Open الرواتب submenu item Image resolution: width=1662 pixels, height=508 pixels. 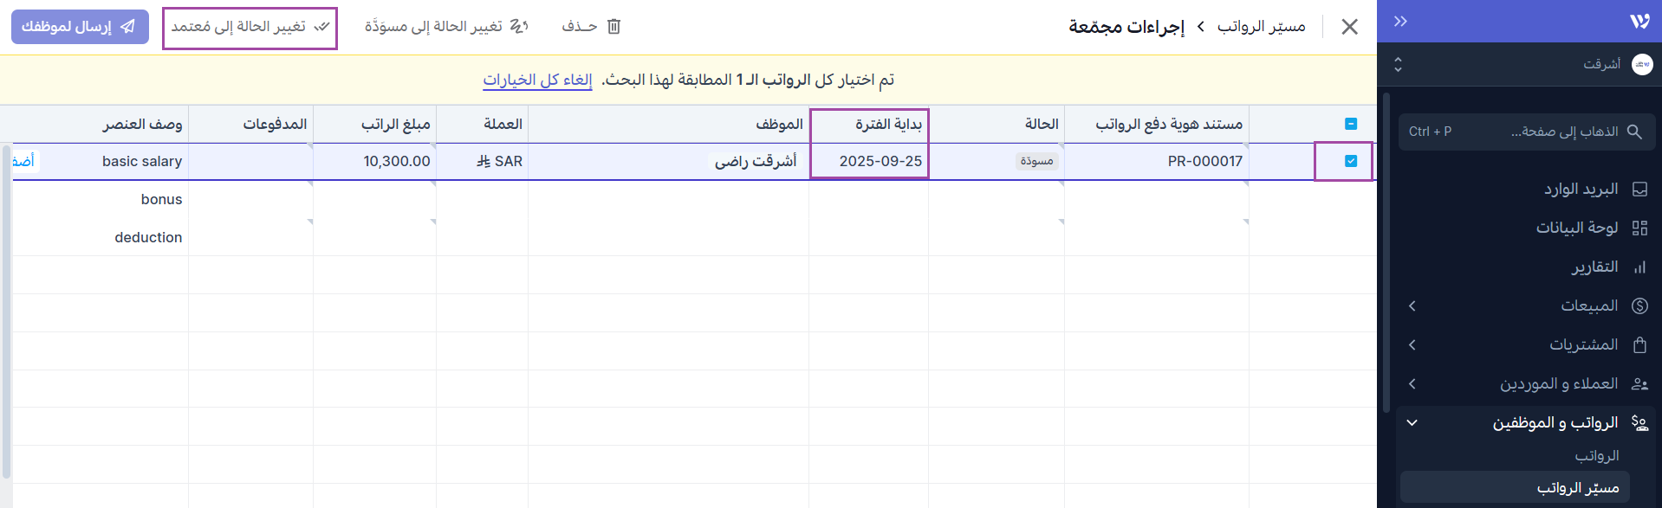point(1596,455)
